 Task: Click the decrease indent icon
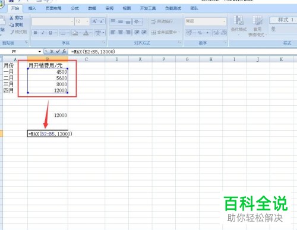(137, 32)
